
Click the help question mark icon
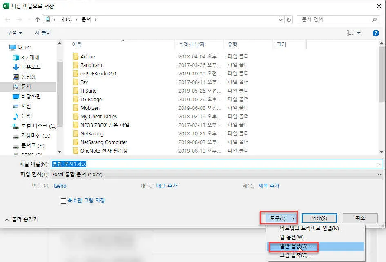click(x=375, y=33)
